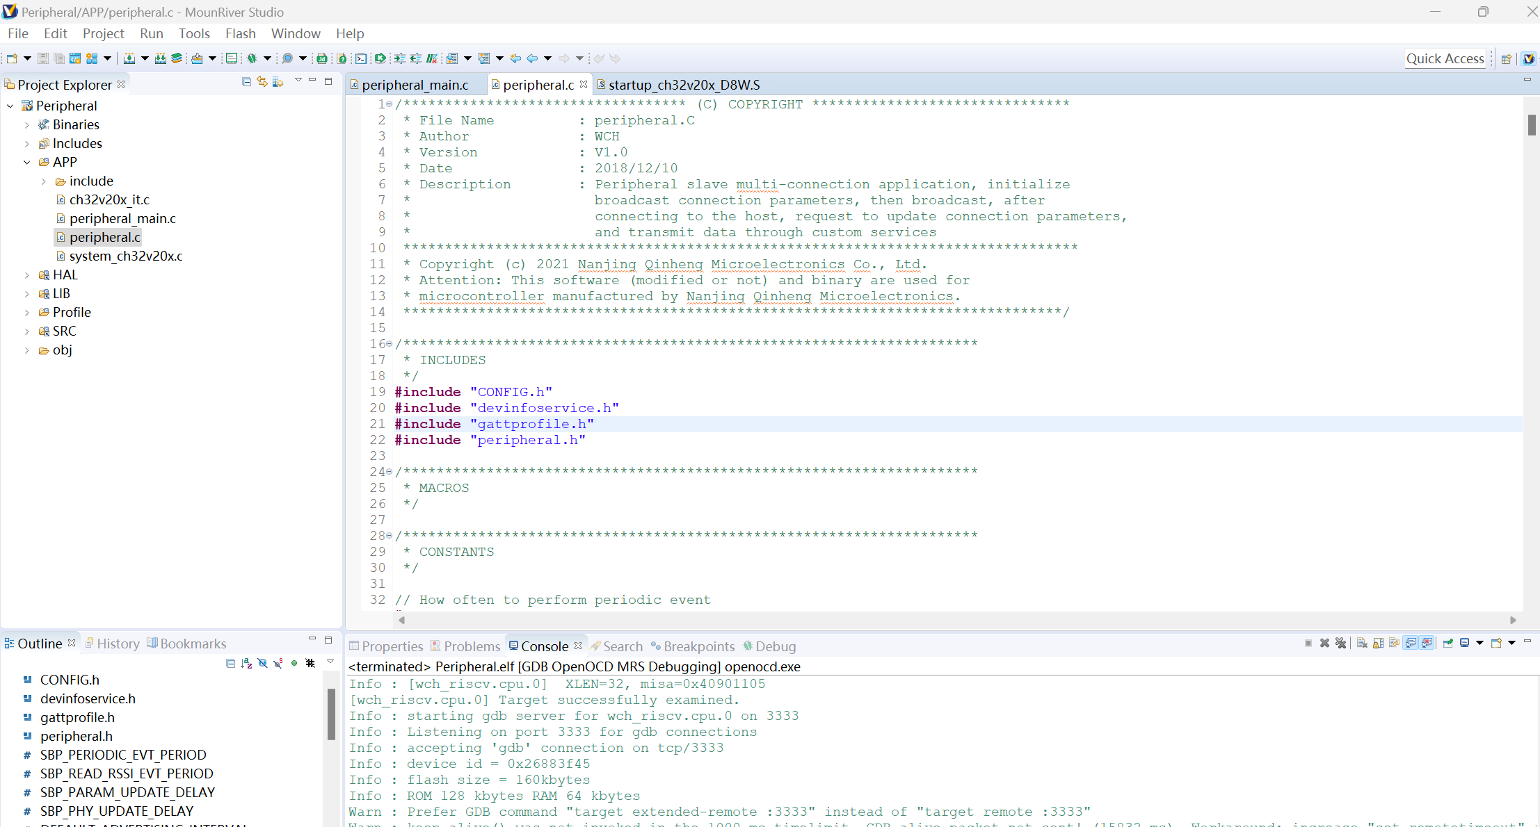The image size is (1540, 827).
Task: Open the terminal console icon in the toolbar
Action: (x=361, y=58)
